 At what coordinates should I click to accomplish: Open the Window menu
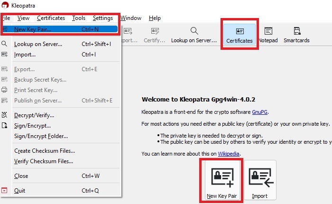click(131, 18)
